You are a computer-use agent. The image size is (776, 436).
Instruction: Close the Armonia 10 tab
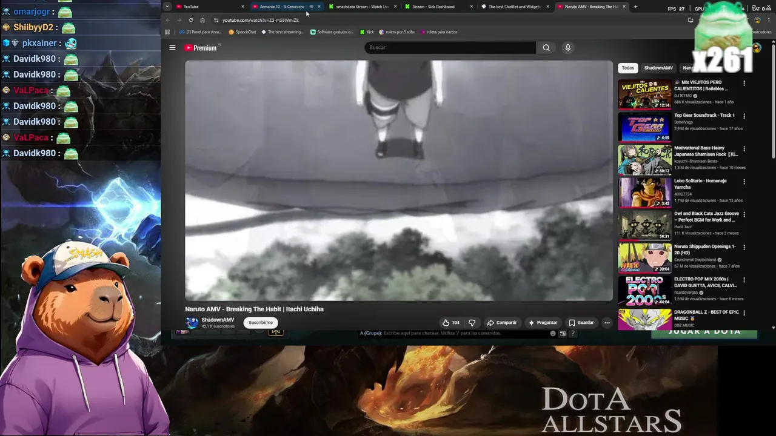point(319,7)
